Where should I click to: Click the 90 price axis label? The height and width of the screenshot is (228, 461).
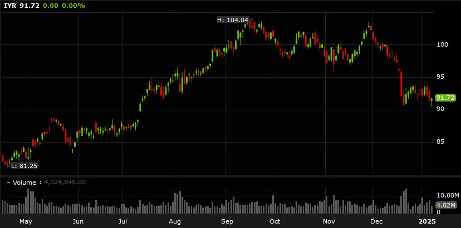point(440,109)
